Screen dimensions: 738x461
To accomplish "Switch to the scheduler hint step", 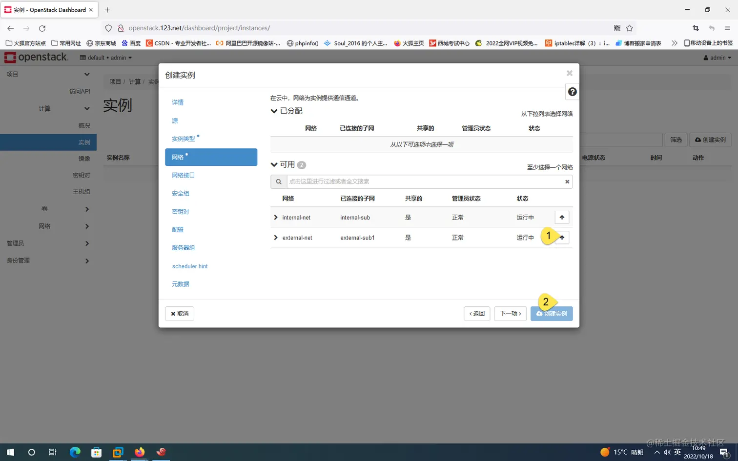I will pyautogui.click(x=190, y=266).
